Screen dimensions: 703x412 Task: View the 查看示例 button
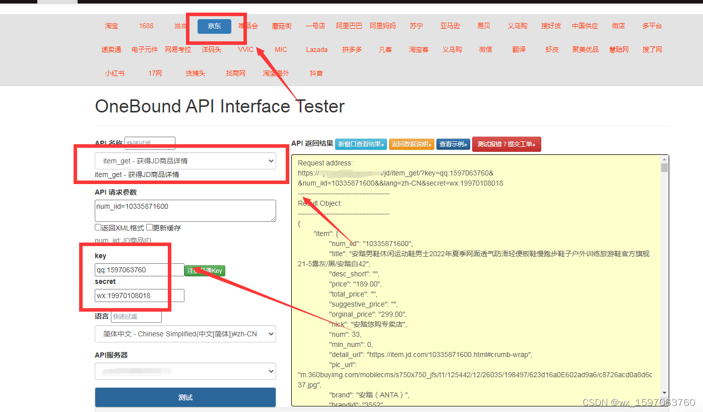[454, 144]
